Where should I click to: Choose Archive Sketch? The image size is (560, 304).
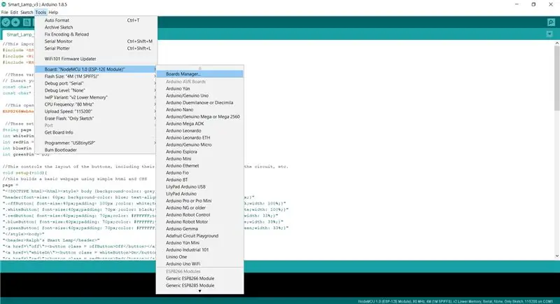pos(96,27)
